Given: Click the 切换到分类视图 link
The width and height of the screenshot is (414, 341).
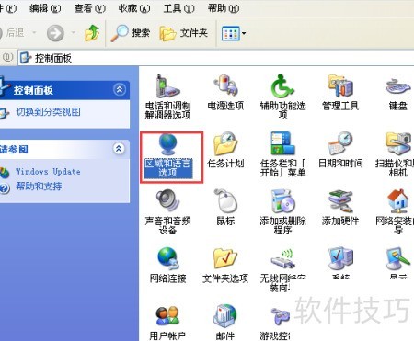Looking at the screenshot, I should (x=48, y=112).
